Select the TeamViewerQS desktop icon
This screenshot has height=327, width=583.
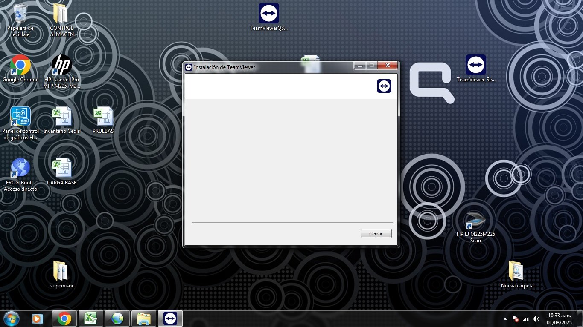pos(269,17)
